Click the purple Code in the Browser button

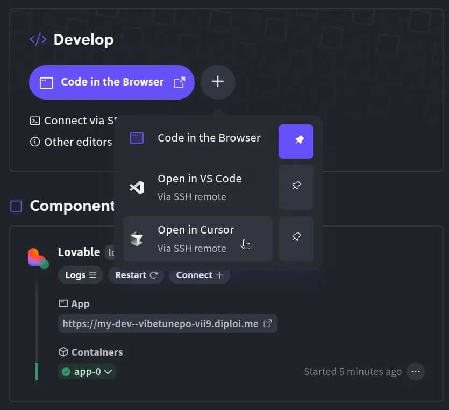pos(111,82)
